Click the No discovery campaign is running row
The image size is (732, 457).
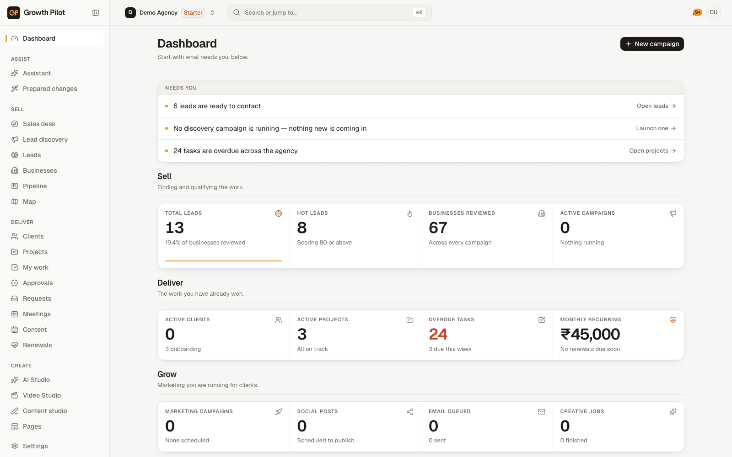coord(420,128)
